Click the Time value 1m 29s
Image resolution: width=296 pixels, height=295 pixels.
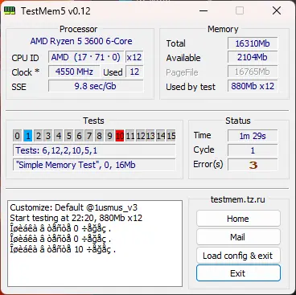point(253,136)
